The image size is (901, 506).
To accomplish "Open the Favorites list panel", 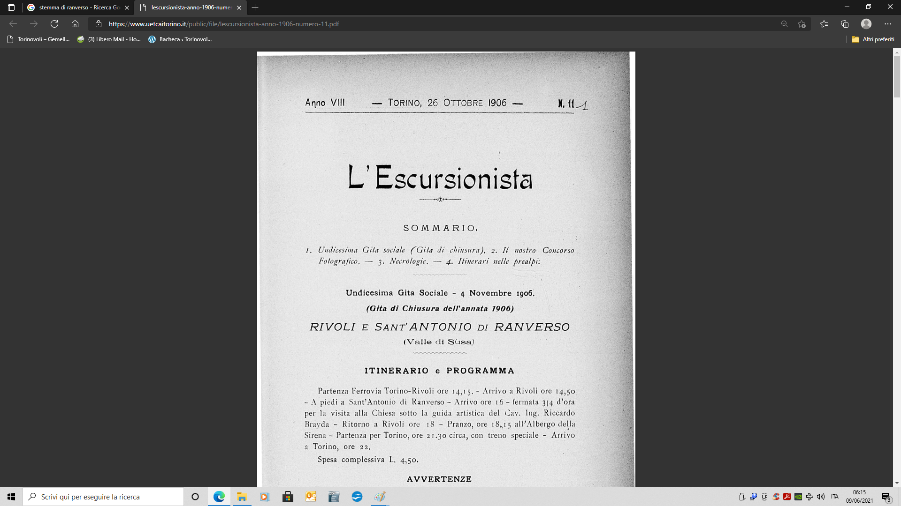I will pos(824,24).
